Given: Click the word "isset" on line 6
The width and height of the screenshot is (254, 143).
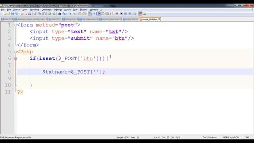Looking at the screenshot, I should coord(47,58).
